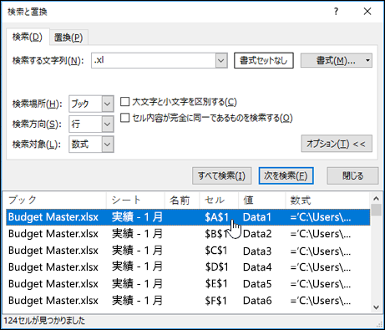
Task: Expand the 検索する文字列 history dropdown arrow
Action: pyautogui.click(x=221, y=60)
